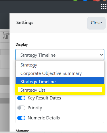Click the Priority label text
Screen dimensions: 107x133
(x=35, y=108)
